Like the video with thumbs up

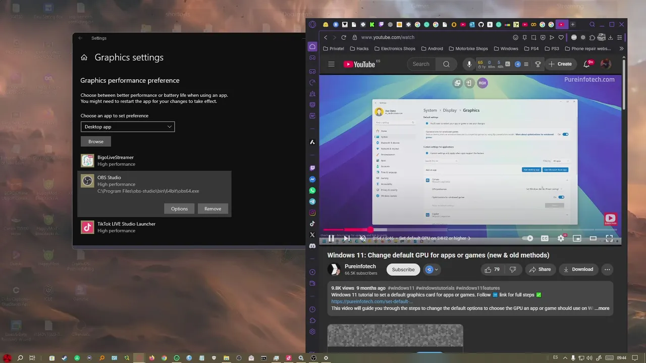pos(492,269)
